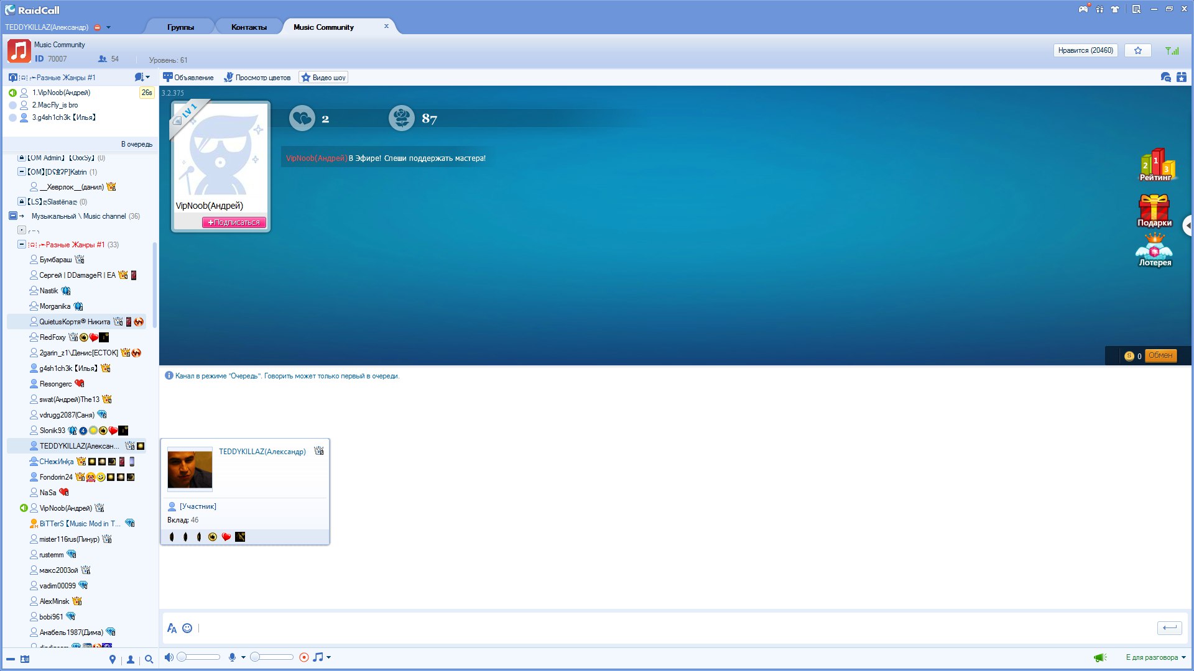Click the speaker volume slider
Screen dimensions: 1194x671
pos(199,657)
